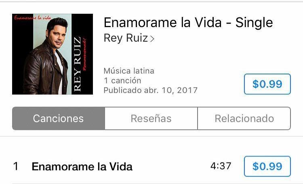Viewport: 303px width, 184px height.
Task: Select the Canciones tab
Action: click(58, 118)
